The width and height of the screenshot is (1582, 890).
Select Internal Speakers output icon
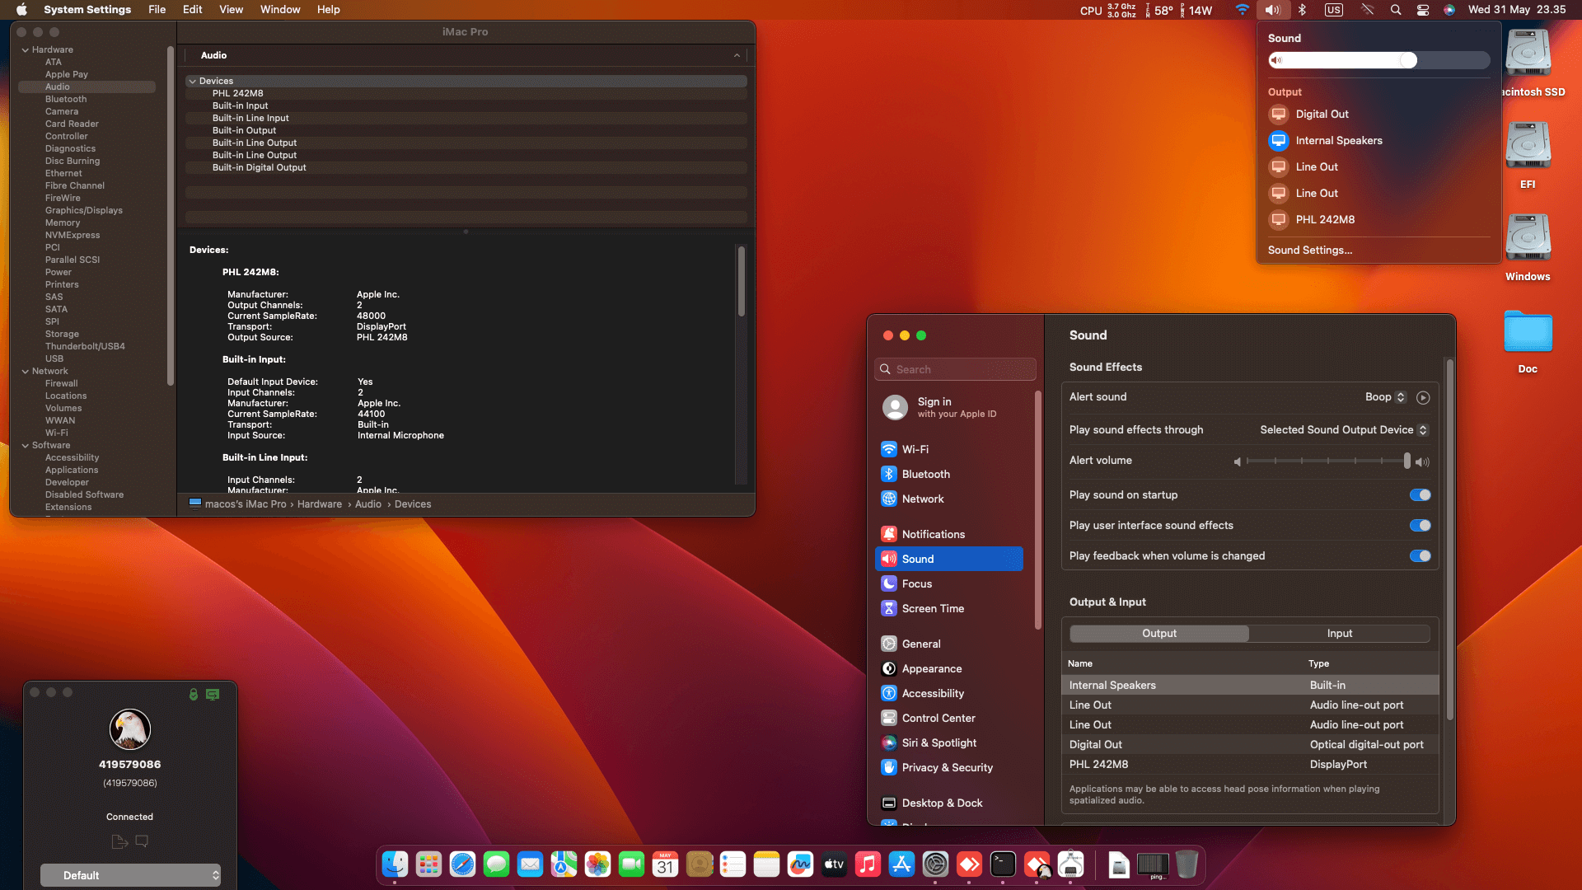point(1278,140)
